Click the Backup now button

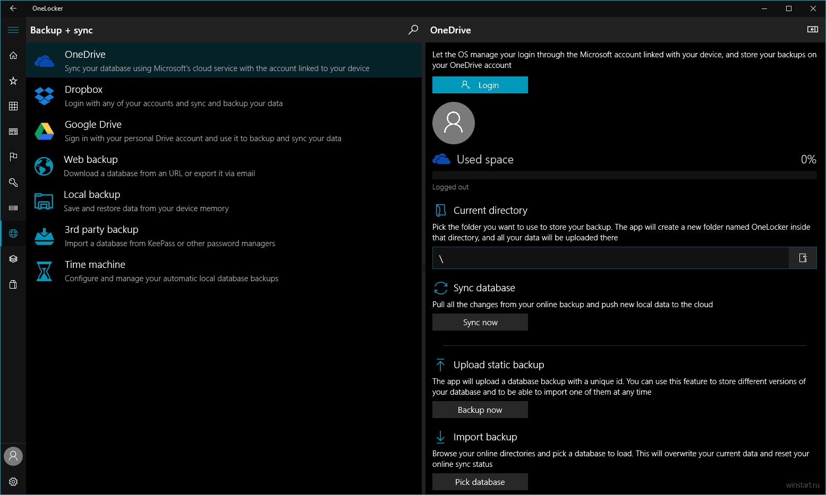click(x=480, y=410)
